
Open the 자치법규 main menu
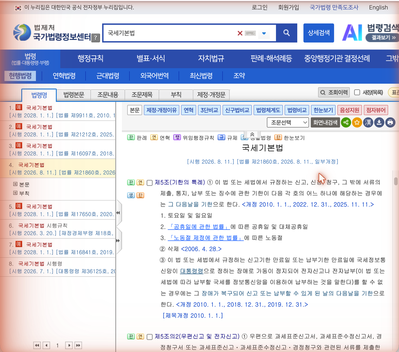pyautogui.click(x=211, y=59)
